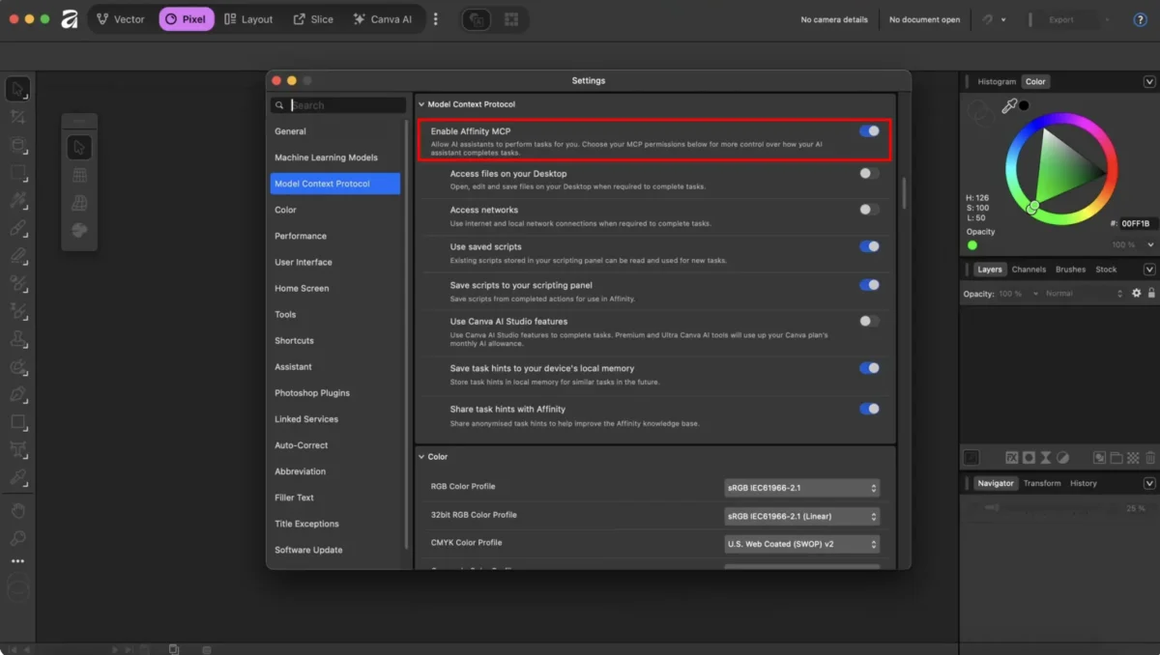Click the Affinity logo icon

pos(70,19)
